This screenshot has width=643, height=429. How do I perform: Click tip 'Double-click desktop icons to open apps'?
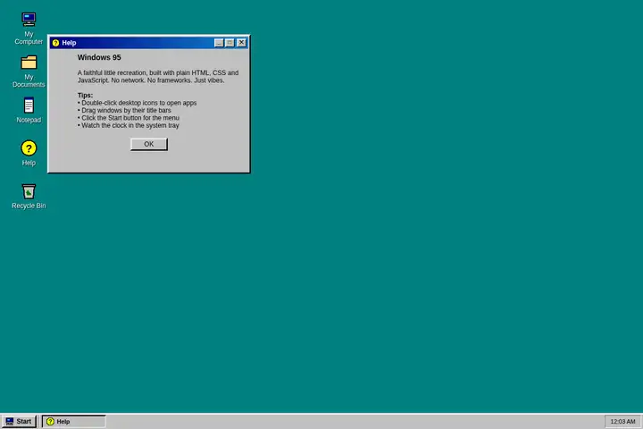point(137,103)
